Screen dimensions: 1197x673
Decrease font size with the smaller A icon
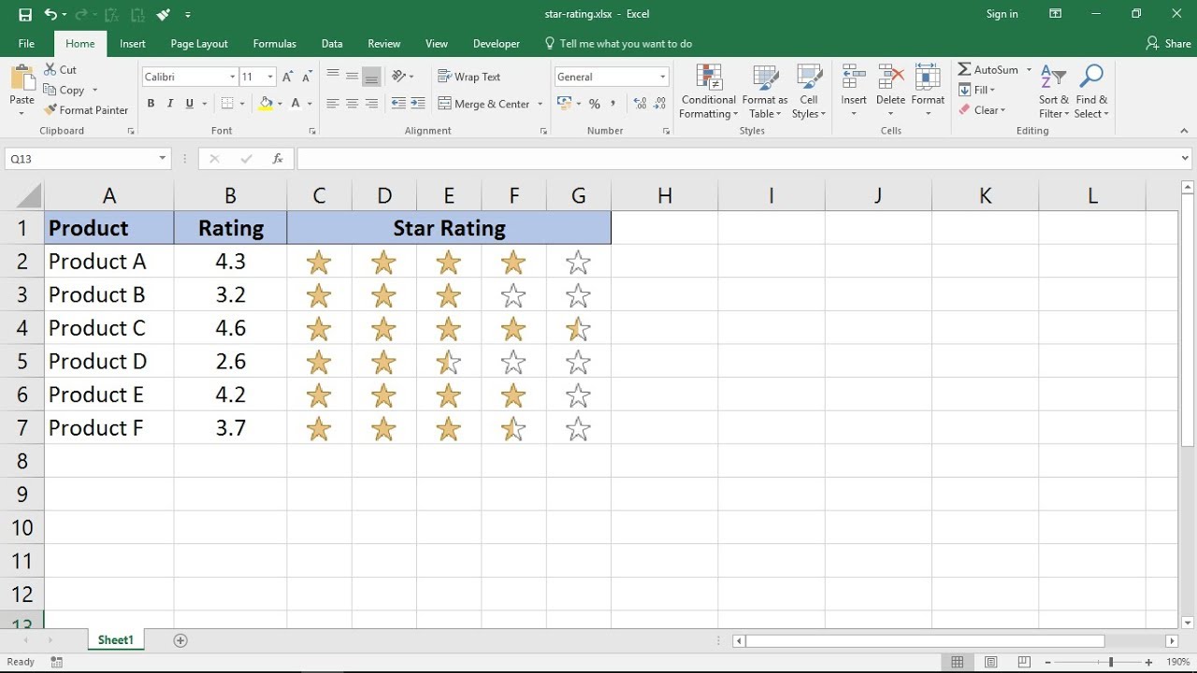(308, 77)
